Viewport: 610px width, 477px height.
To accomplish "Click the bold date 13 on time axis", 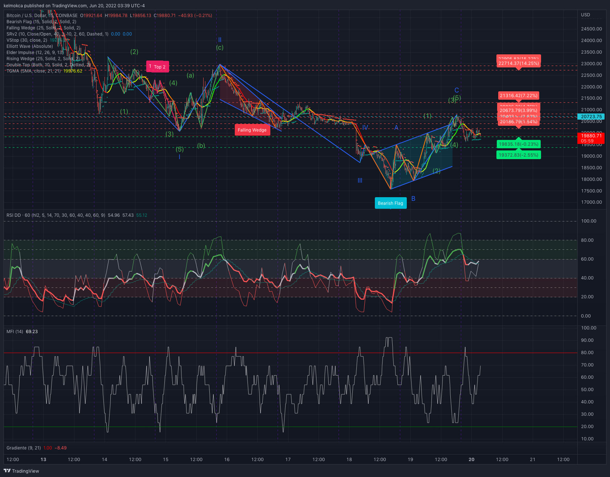I will pos(44,460).
